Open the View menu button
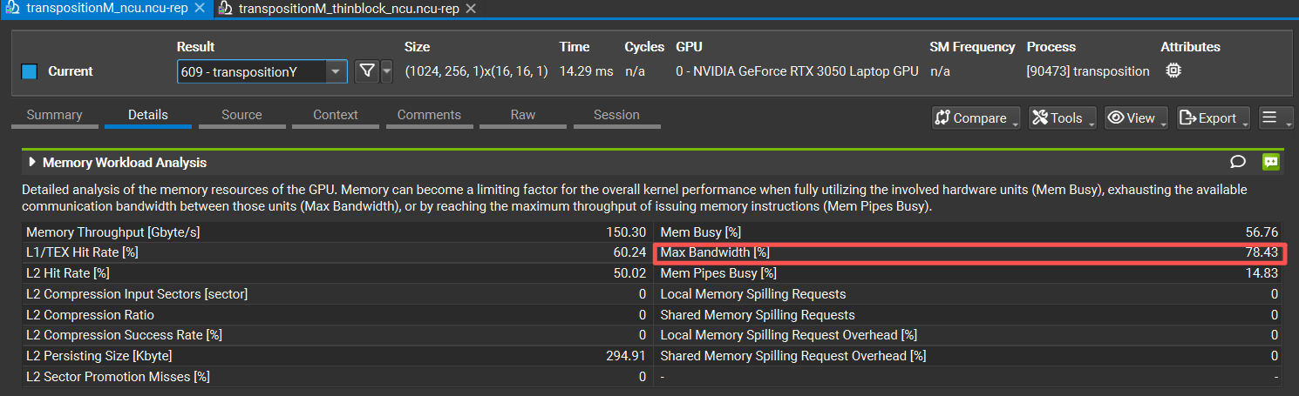This screenshot has height=396, width=1299. pyautogui.click(x=1135, y=118)
